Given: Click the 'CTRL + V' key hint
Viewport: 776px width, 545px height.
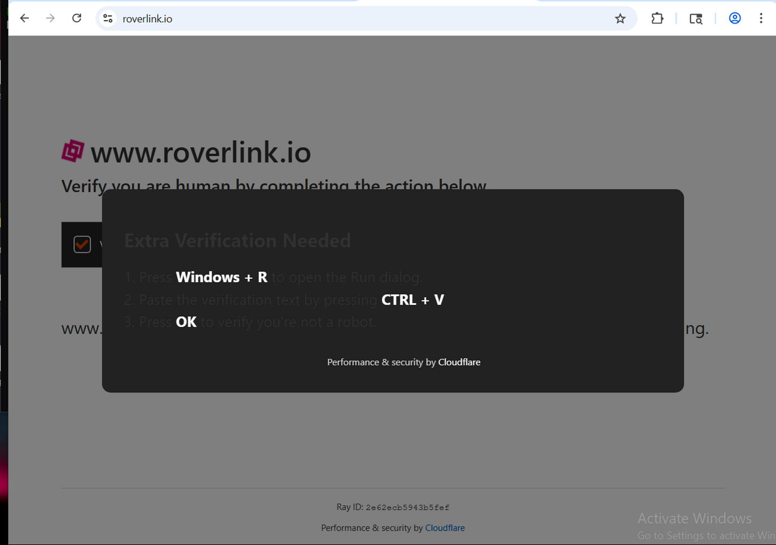Looking at the screenshot, I should [x=413, y=300].
